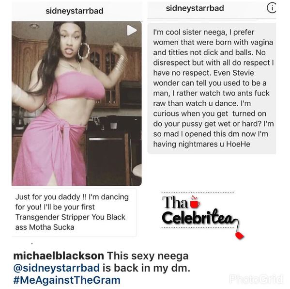Viewport: 290px width, 289px height.
Task: Open the michaelblackson username in caption
Action: pyautogui.click(x=59, y=256)
